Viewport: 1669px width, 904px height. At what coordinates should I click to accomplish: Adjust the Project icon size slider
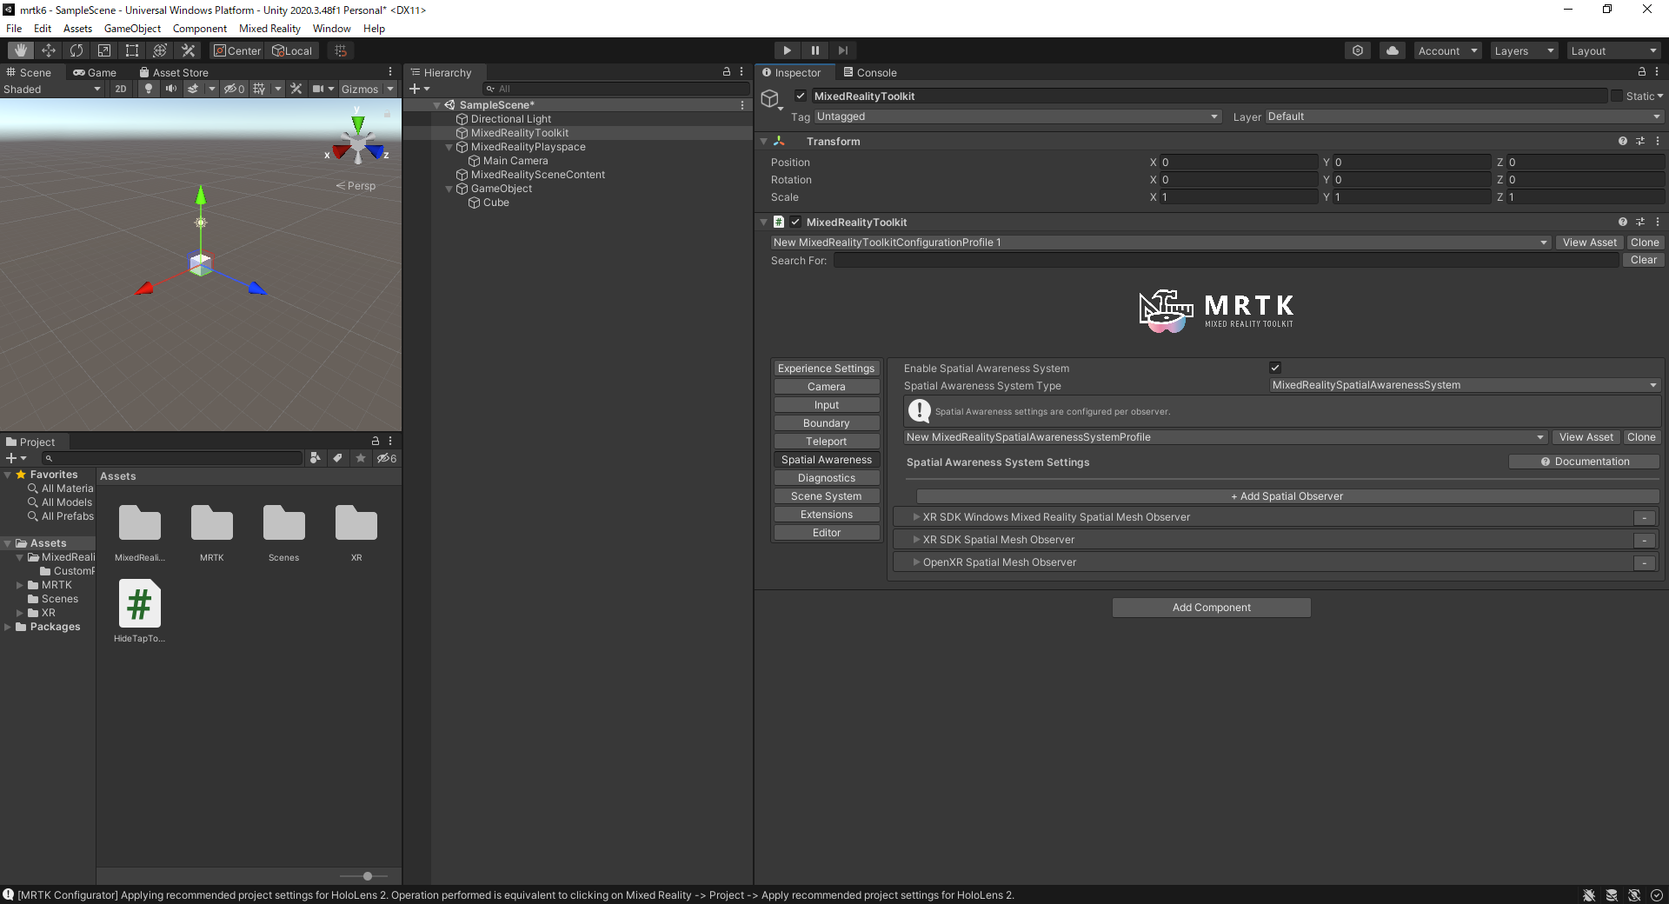(x=368, y=876)
